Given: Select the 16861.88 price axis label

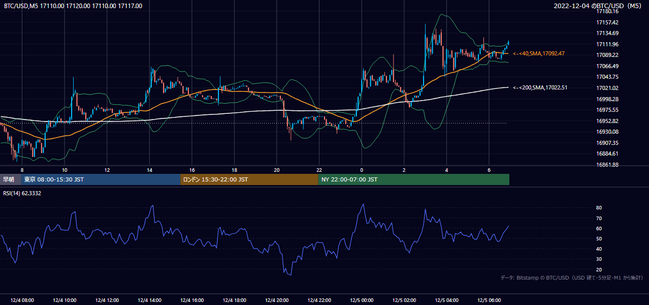Looking at the screenshot, I should [x=607, y=165].
